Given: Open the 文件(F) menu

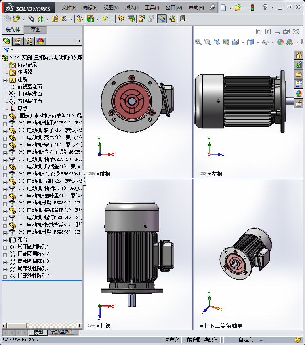Looking at the screenshot, I should [69, 8].
